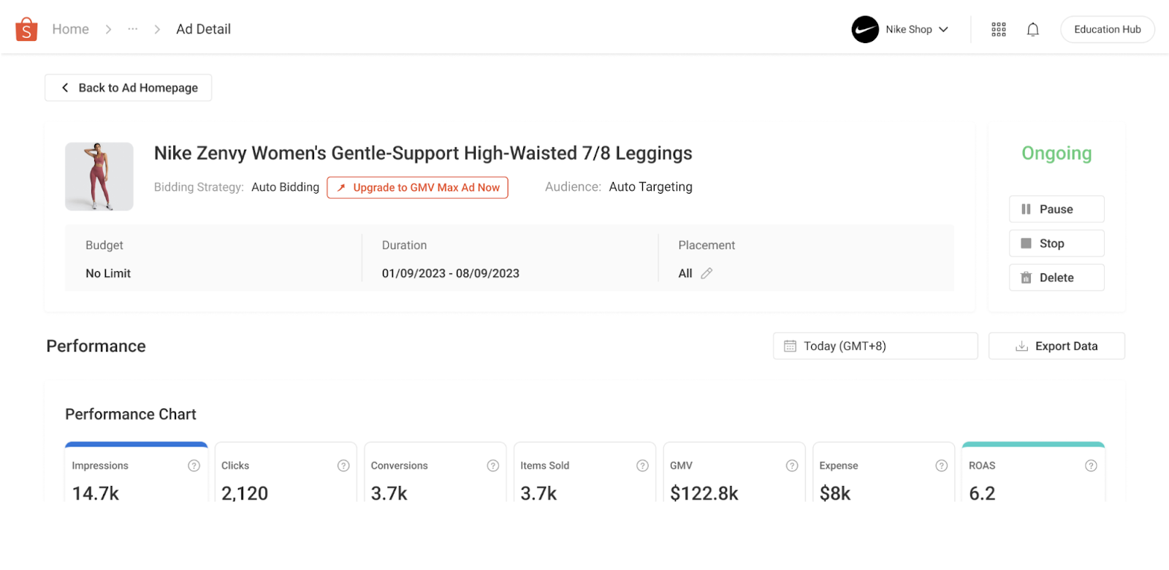Click the calendar icon in date picker

click(x=790, y=346)
